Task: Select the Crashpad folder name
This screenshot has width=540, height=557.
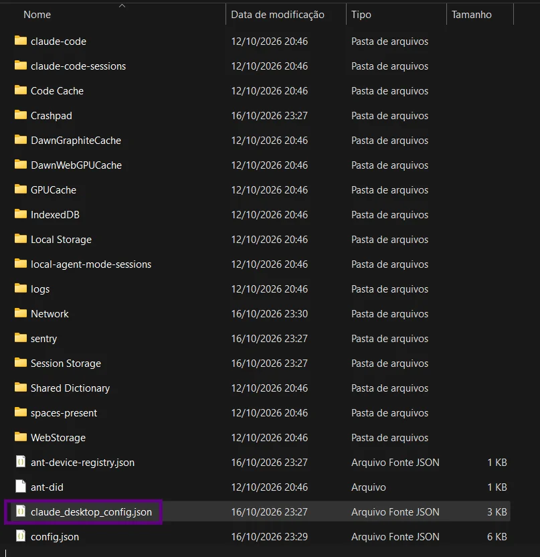Action: (x=52, y=116)
